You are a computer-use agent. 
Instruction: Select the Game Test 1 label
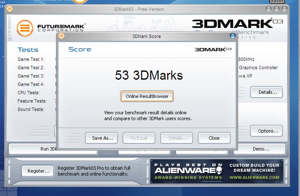(x=31, y=59)
